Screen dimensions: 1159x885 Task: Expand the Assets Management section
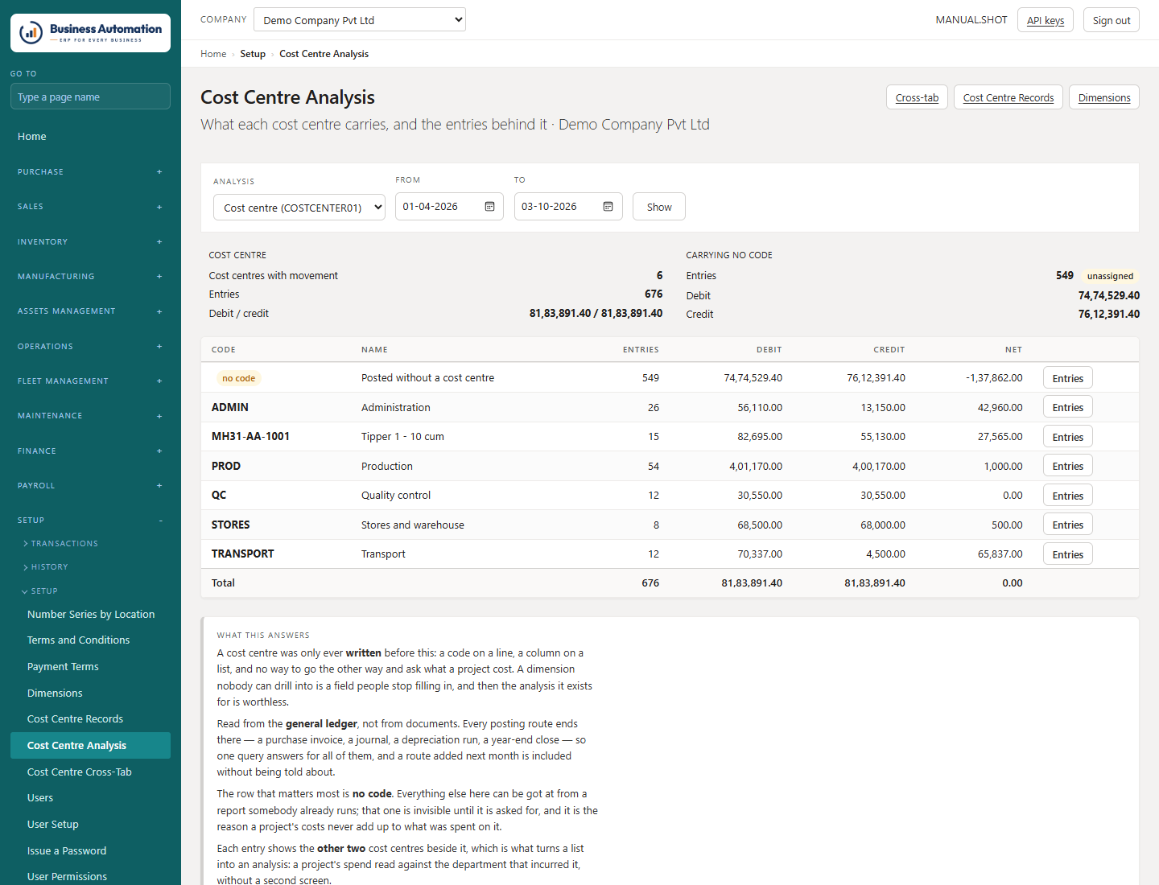click(90, 311)
